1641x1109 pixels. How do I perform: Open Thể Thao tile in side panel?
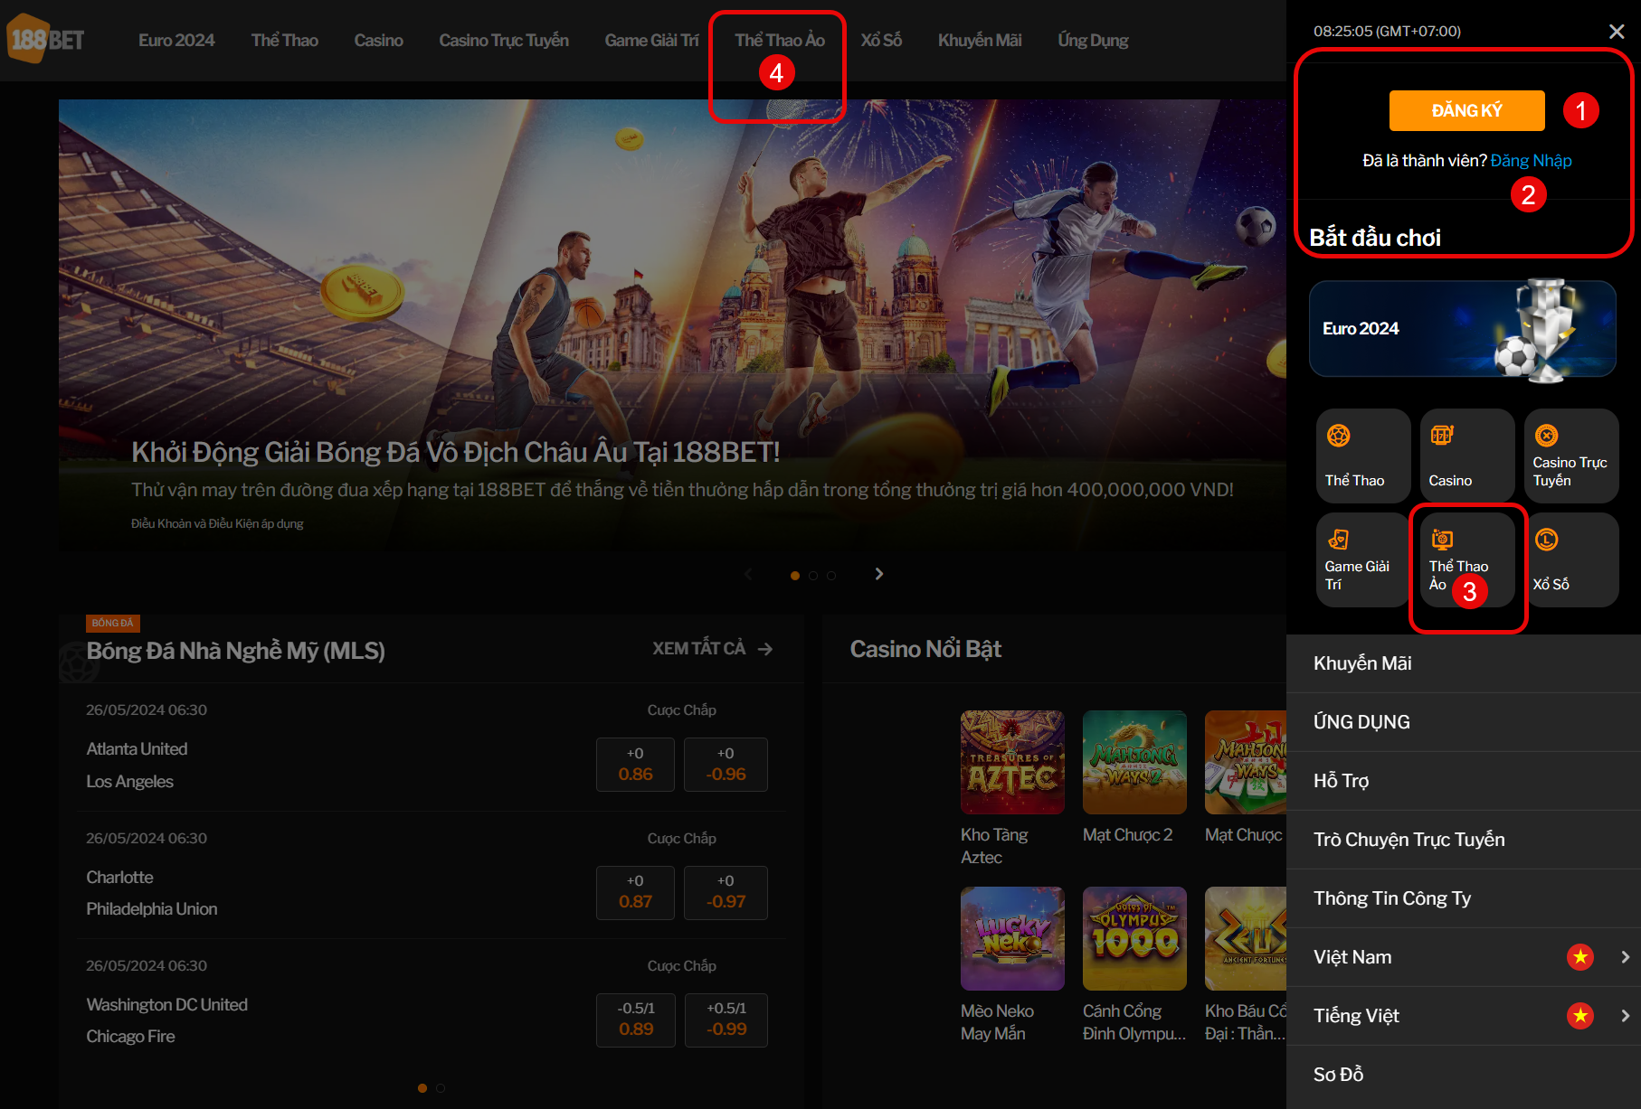(1363, 456)
